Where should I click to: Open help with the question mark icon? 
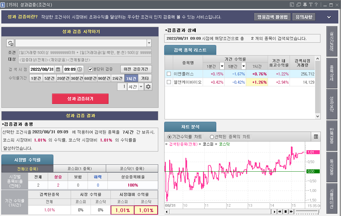[x=316, y=5]
